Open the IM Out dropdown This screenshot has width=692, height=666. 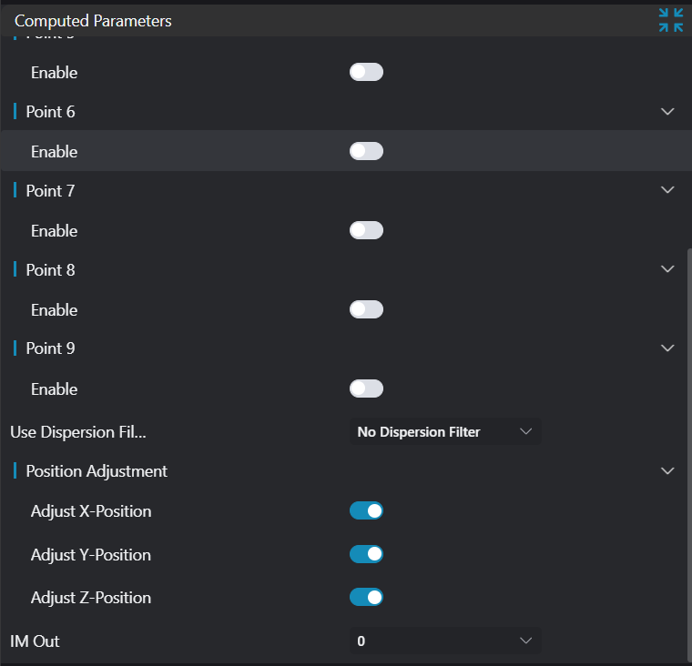(x=445, y=641)
